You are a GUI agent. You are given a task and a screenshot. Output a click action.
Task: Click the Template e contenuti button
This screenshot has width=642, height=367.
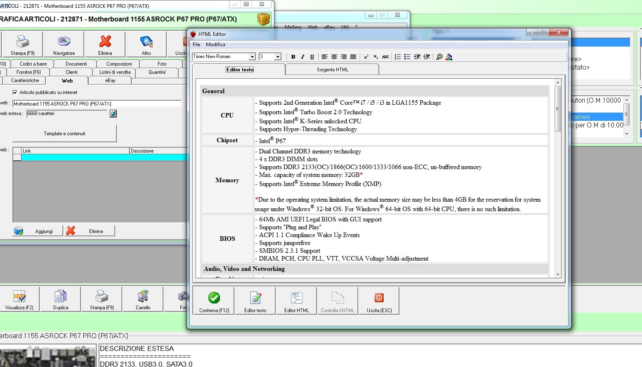tap(64, 134)
